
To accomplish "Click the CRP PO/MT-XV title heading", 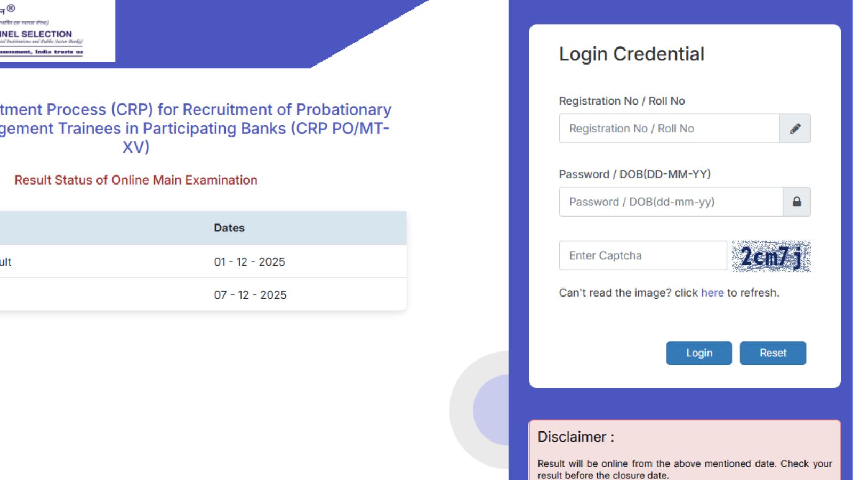I will point(195,128).
